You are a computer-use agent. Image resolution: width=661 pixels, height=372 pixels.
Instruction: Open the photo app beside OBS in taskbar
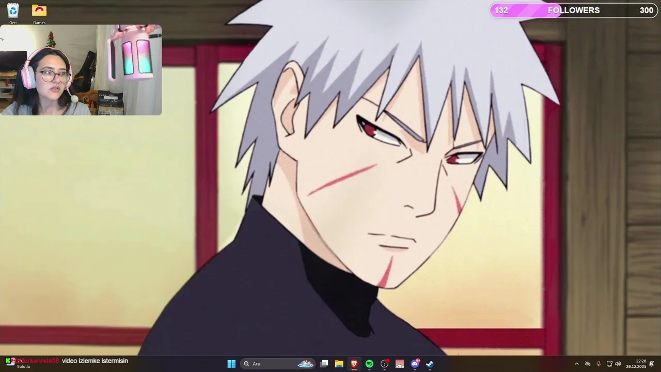(x=400, y=364)
